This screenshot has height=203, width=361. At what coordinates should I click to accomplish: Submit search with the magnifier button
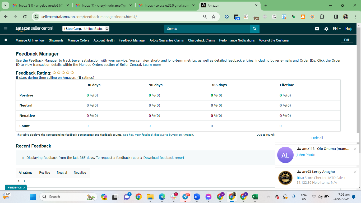[x=255, y=29]
